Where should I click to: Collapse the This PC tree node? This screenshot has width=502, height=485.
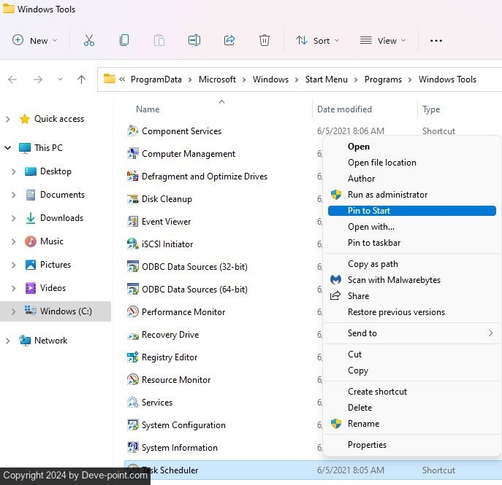[x=8, y=148]
